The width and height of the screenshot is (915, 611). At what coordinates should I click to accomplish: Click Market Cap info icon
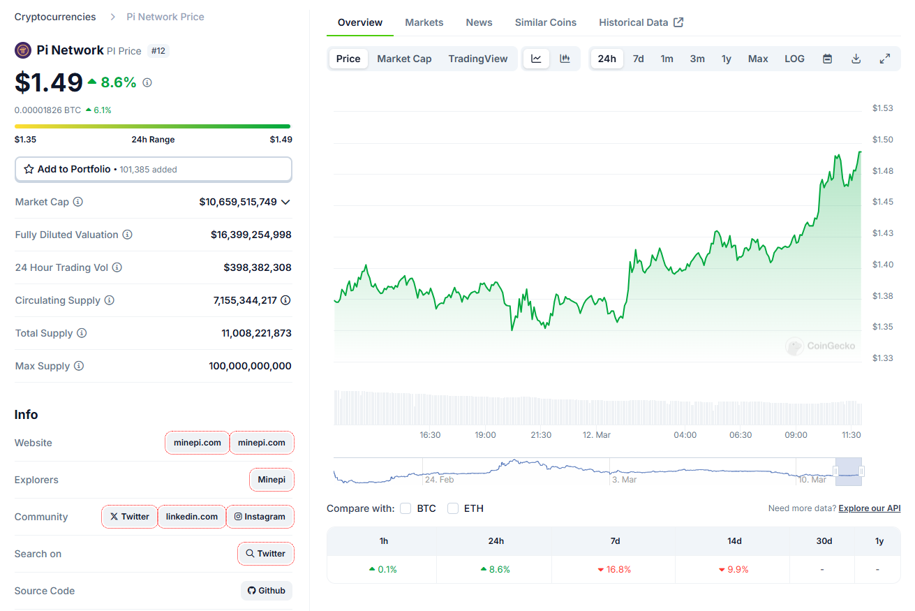[x=78, y=202]
